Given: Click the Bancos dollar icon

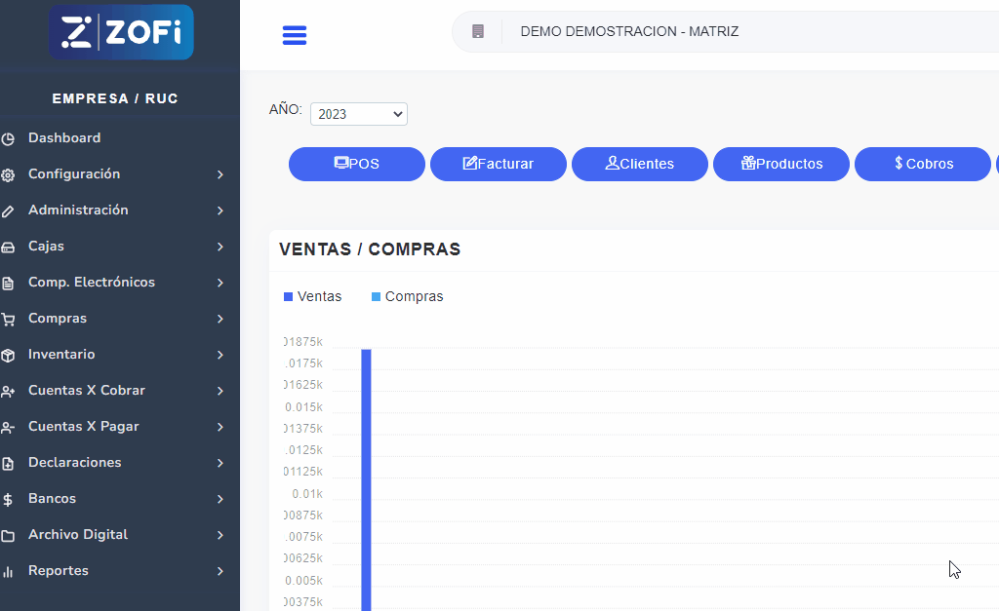Looking at the screenshot, I should (8, 500).
